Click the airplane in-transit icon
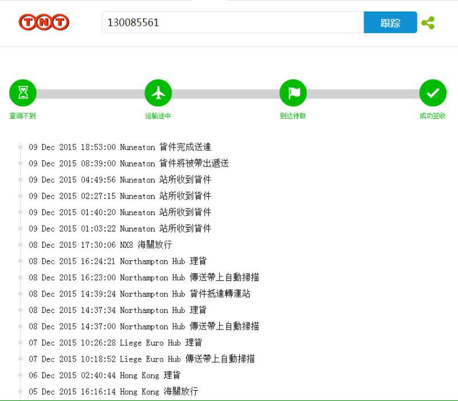Screen dimensions: 458x401 click(158, 93)
